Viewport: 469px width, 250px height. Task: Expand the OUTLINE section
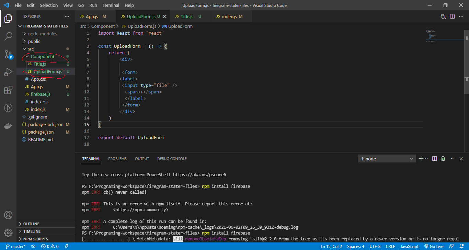[31, 224]
